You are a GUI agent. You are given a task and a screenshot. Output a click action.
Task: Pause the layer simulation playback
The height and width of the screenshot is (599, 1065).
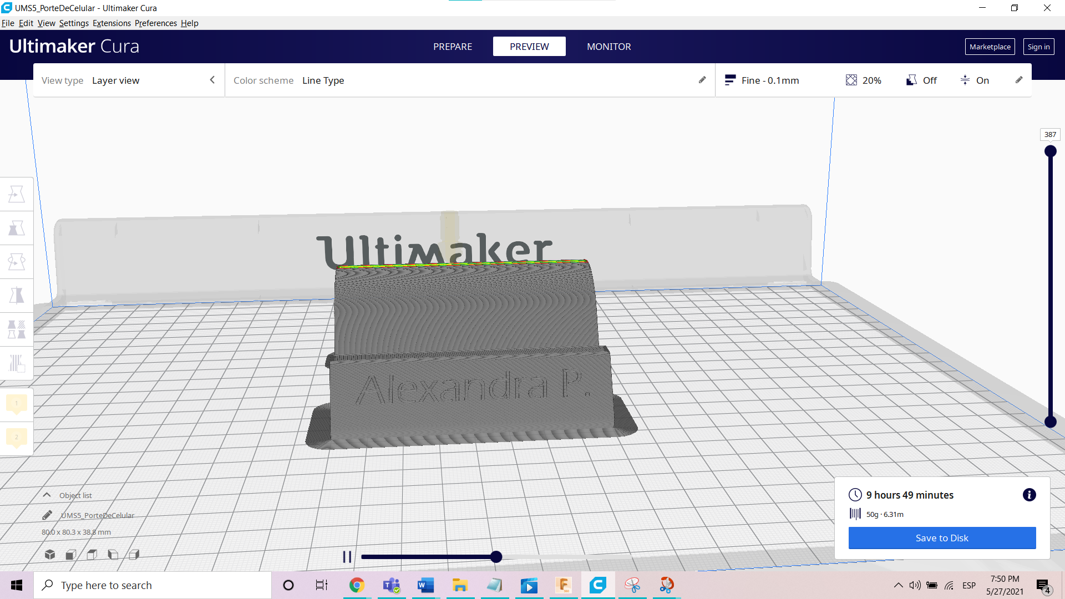(347, 557)
